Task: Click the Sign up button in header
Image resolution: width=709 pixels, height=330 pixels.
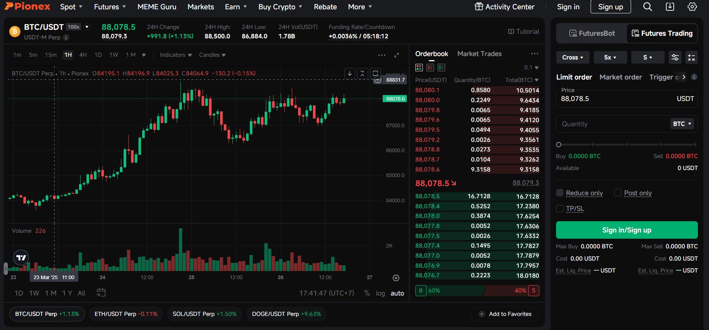Action: (611, 7)
